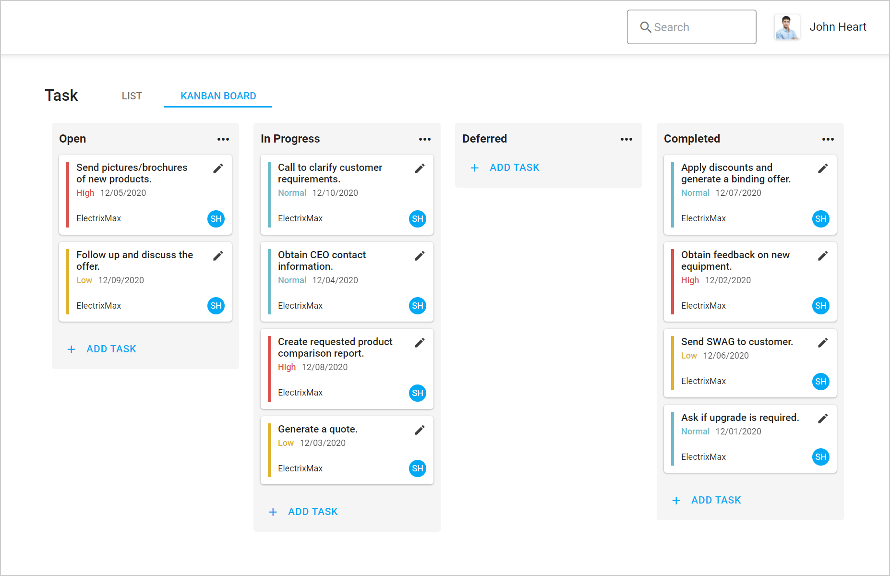Open the Deferred column options menu
The height and width of the screenshot is (576, 890).
click(x=626, y=139)
